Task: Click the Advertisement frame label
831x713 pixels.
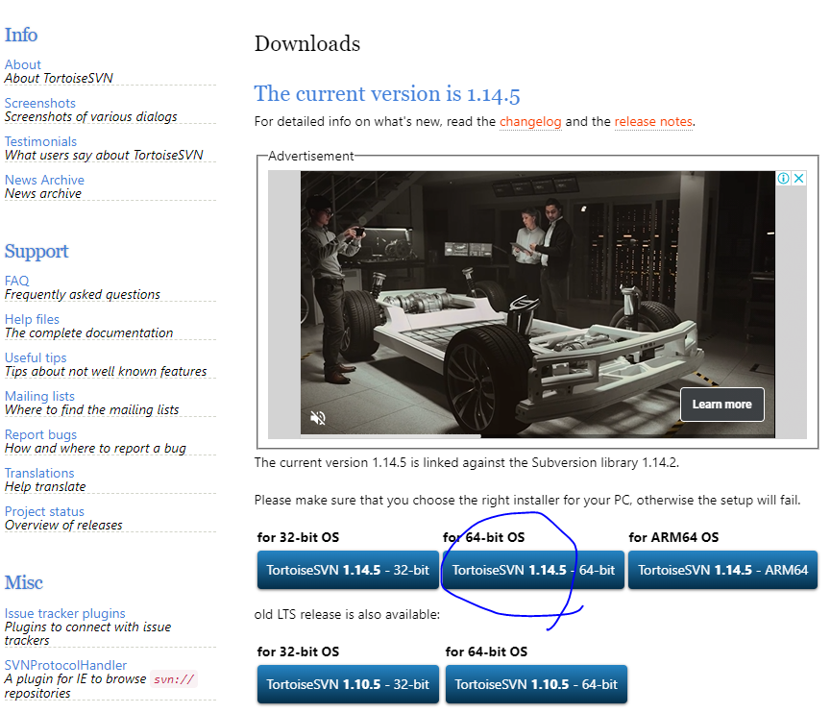Action: click(x=311, y=156)
